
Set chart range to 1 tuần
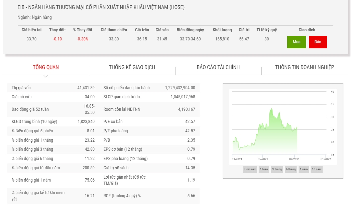point(264,169)
